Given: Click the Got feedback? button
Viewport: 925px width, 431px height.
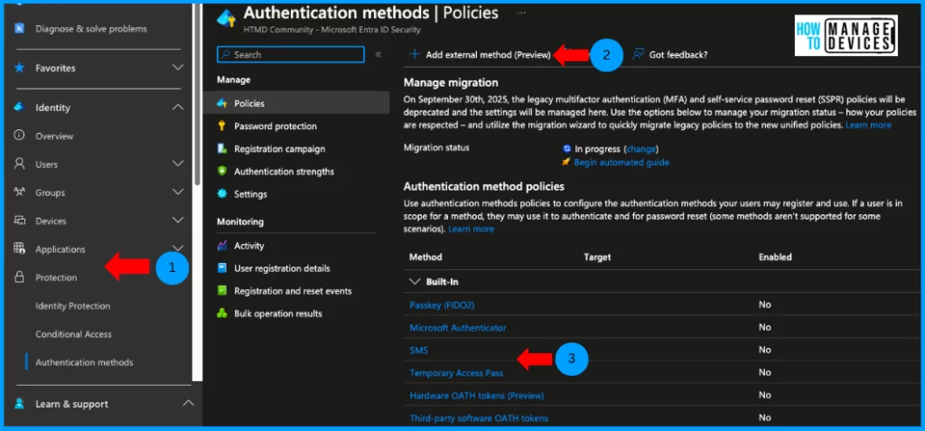Looking at the screenshot, I should click(x=669, y=54).
